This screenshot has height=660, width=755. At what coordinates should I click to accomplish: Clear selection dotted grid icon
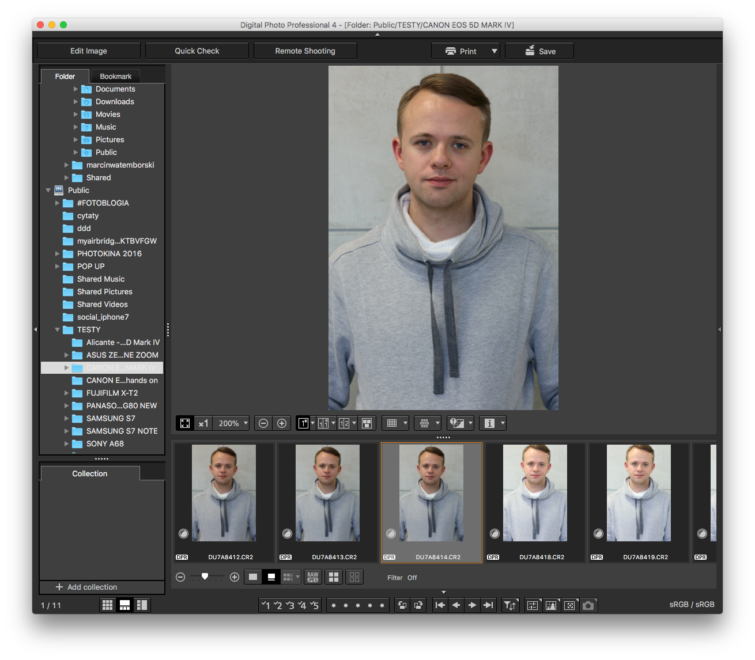click(354, 577)
